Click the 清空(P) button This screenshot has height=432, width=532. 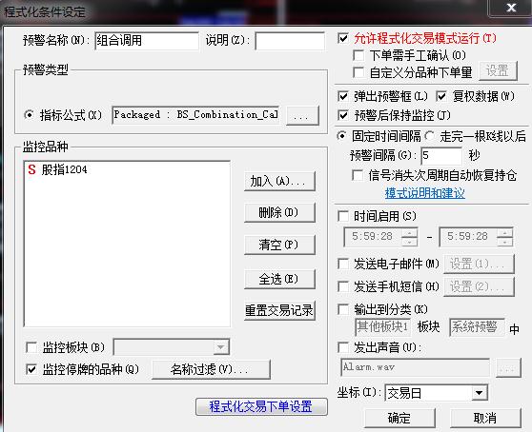click(x=279, y=245)
